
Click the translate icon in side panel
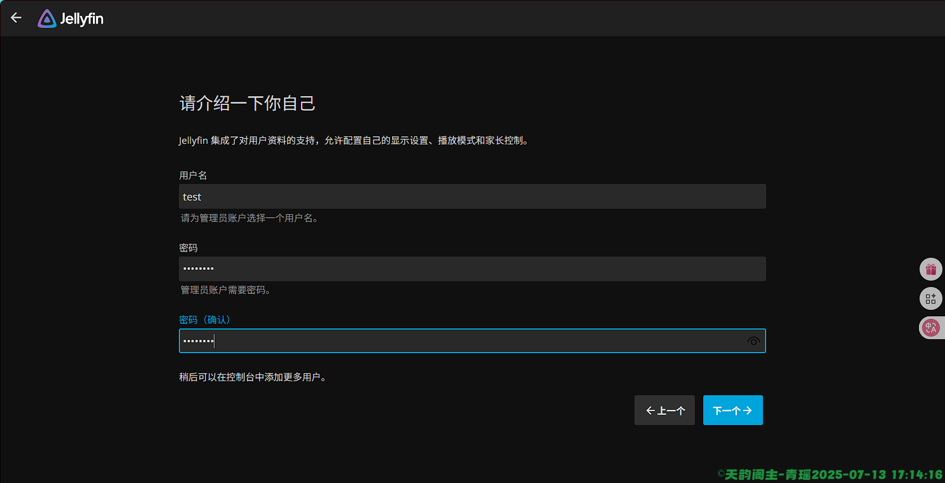coord(931,328)
